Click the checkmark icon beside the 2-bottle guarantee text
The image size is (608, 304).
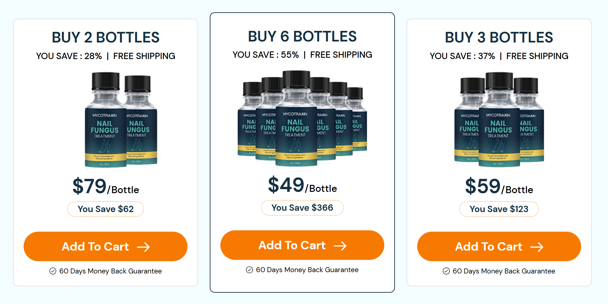click(53, 271)
